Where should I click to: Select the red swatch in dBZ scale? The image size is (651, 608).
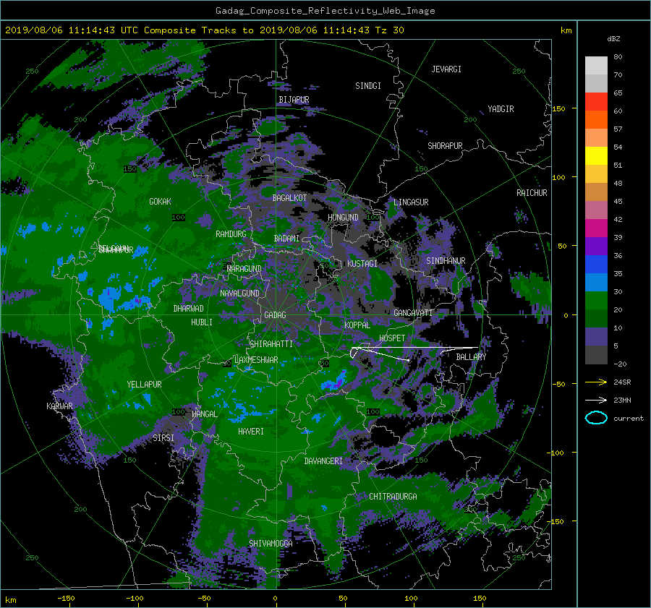click(x=596, y=101)
